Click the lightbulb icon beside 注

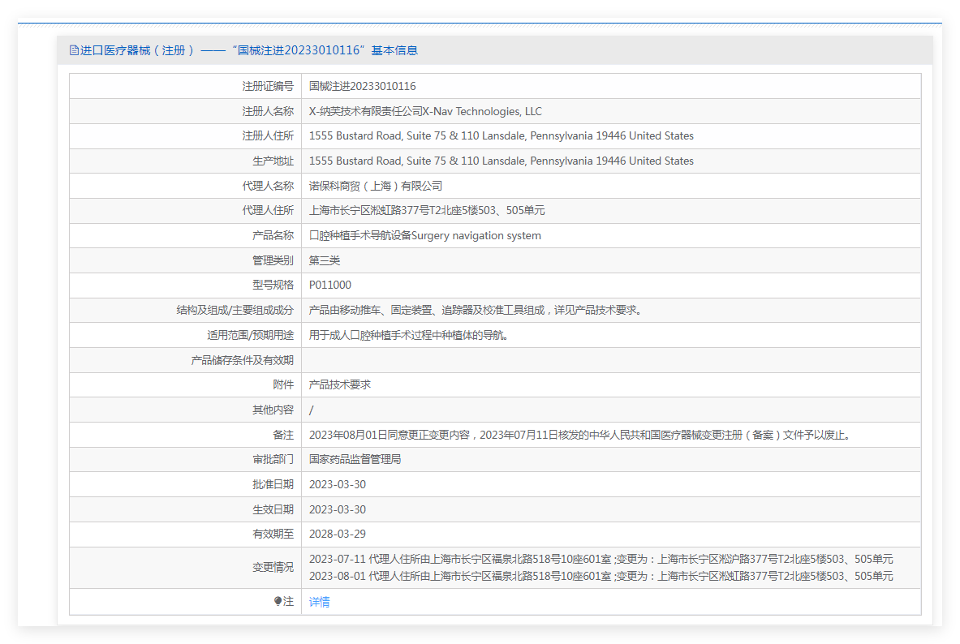[x=278, y=602]
